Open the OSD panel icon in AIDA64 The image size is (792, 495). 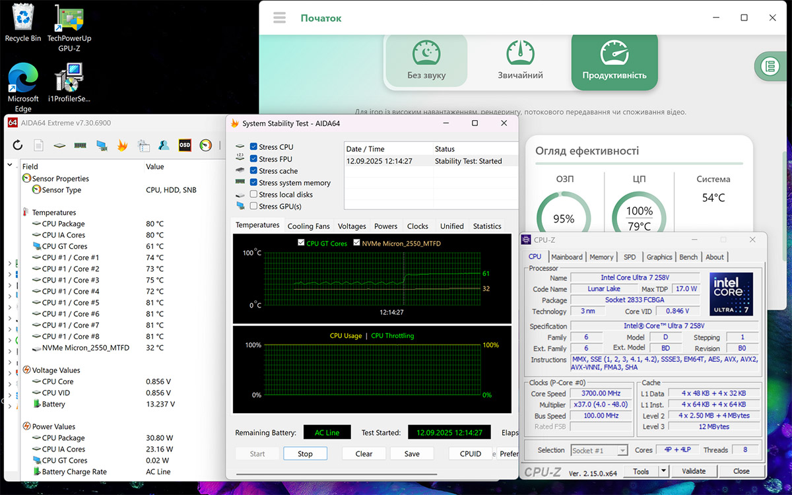tap(185, 145)
